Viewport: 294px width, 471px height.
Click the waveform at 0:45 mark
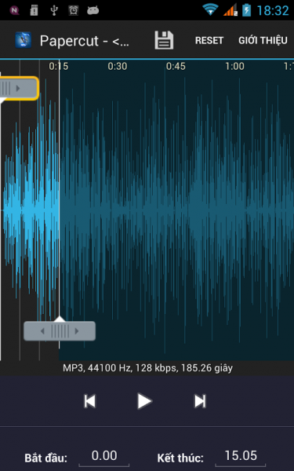(176, 210)
